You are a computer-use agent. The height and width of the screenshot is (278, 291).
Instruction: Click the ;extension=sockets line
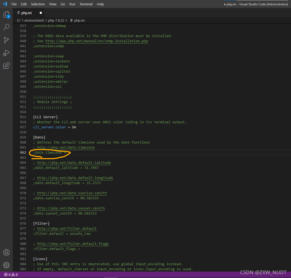tap(52, 61)
